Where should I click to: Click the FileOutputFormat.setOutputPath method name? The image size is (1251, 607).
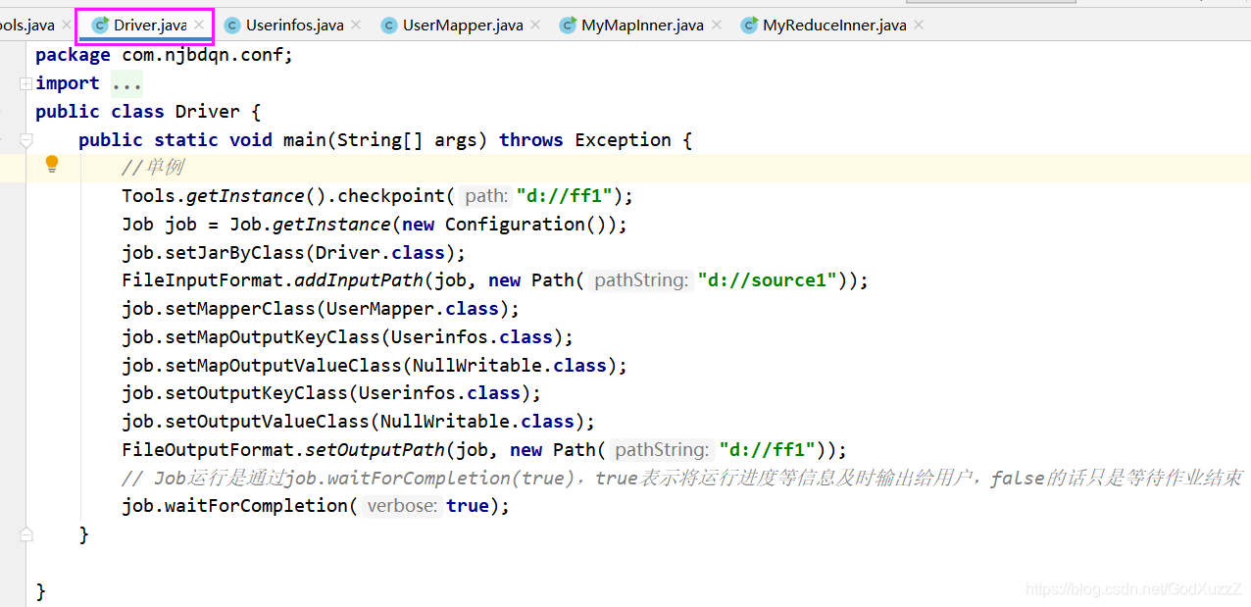[375, 450]
